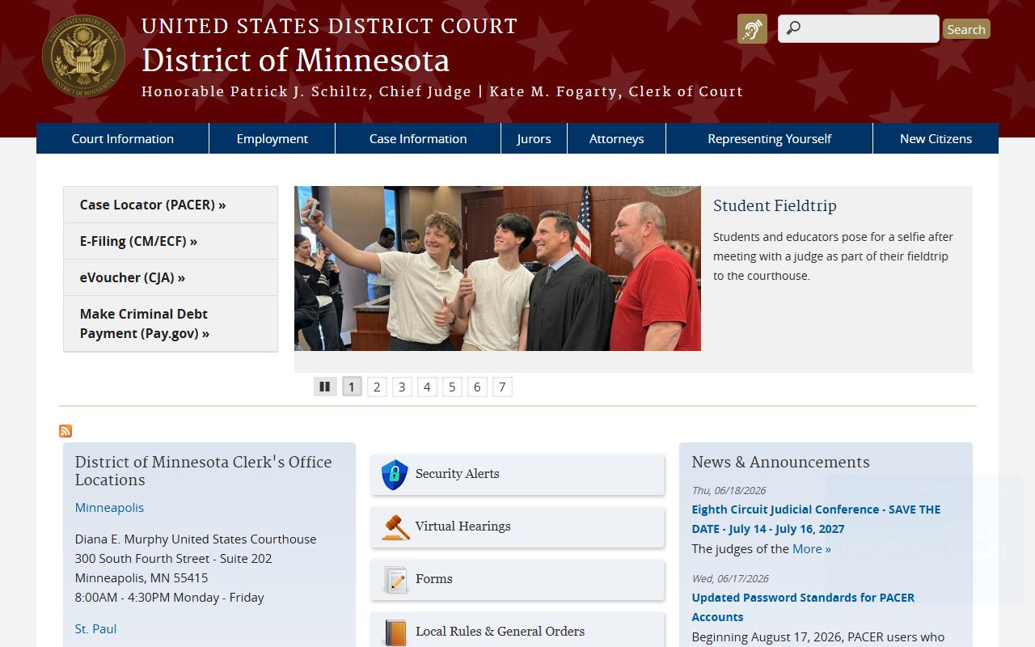Click Diana E. Murphy United States Courthouse text
The width and height of the screenshot is (1035, 647).
coord(196,539)
